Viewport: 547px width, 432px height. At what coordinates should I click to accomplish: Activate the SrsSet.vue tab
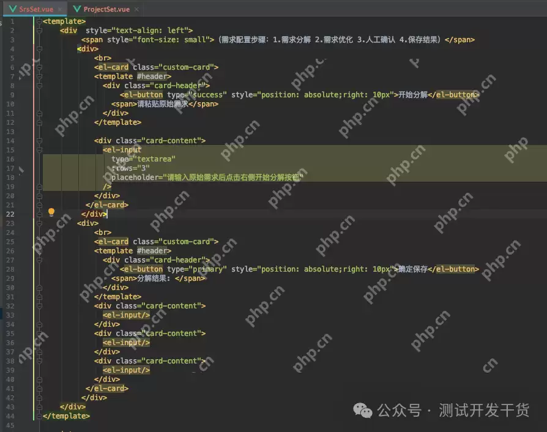tap(35, 9)
